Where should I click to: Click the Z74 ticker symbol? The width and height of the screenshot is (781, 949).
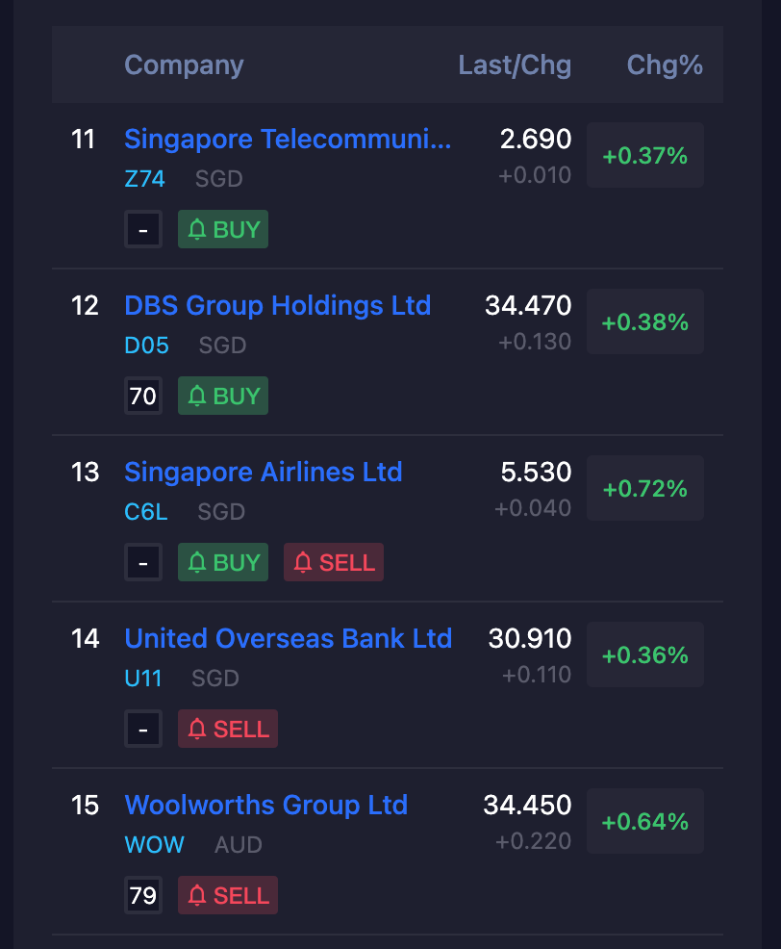(144, 179)
